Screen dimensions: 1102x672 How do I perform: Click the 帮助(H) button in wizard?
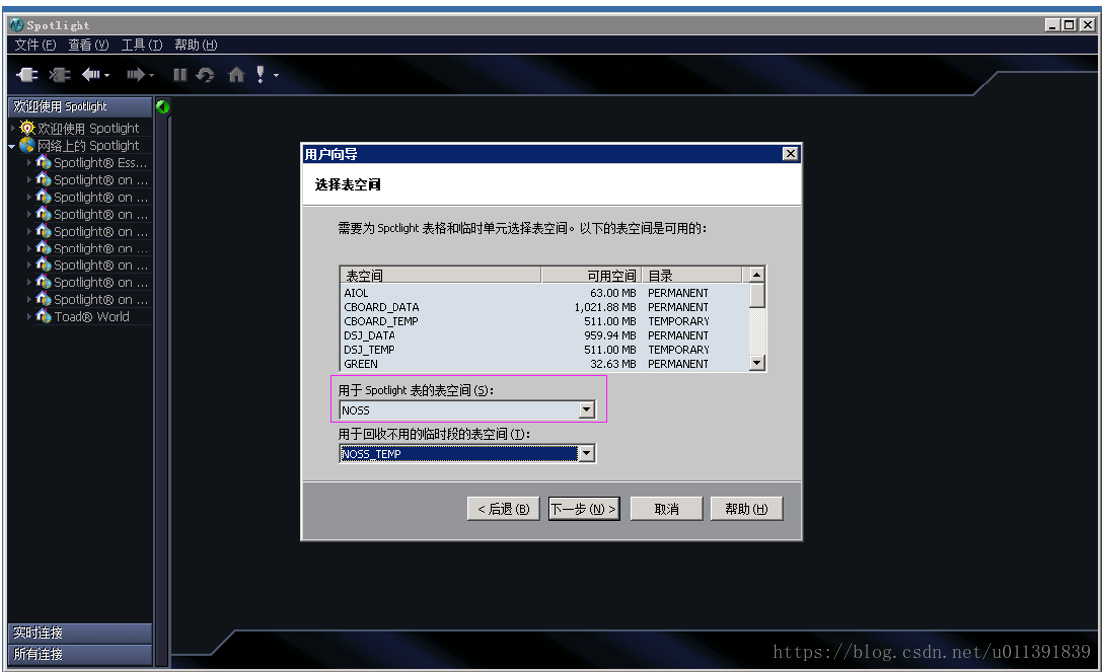(x=746, y=509)
